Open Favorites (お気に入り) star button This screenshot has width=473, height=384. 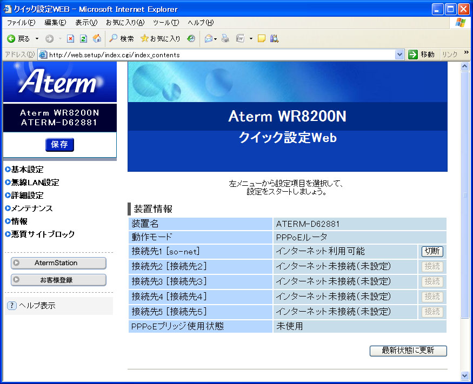pos(161,38)
